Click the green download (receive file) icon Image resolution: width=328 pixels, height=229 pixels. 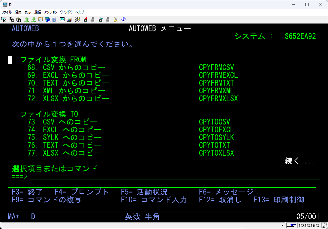(34, 19)
